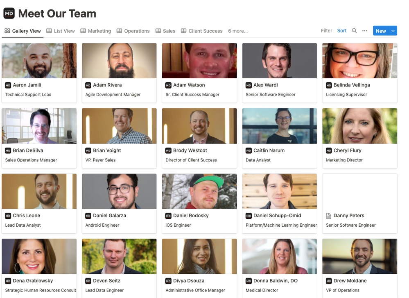Switch to the Operations view tab

click(x=133, y=31)
